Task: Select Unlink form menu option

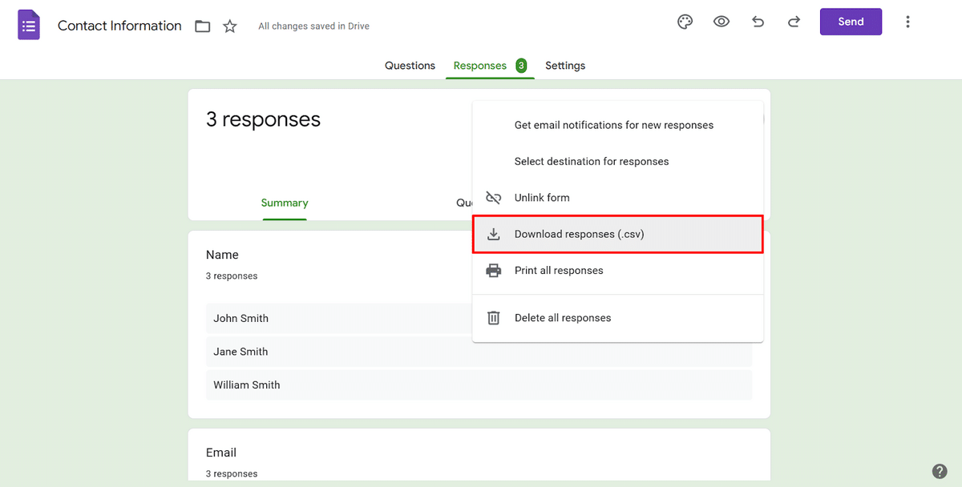Action: tap(542, 197)
